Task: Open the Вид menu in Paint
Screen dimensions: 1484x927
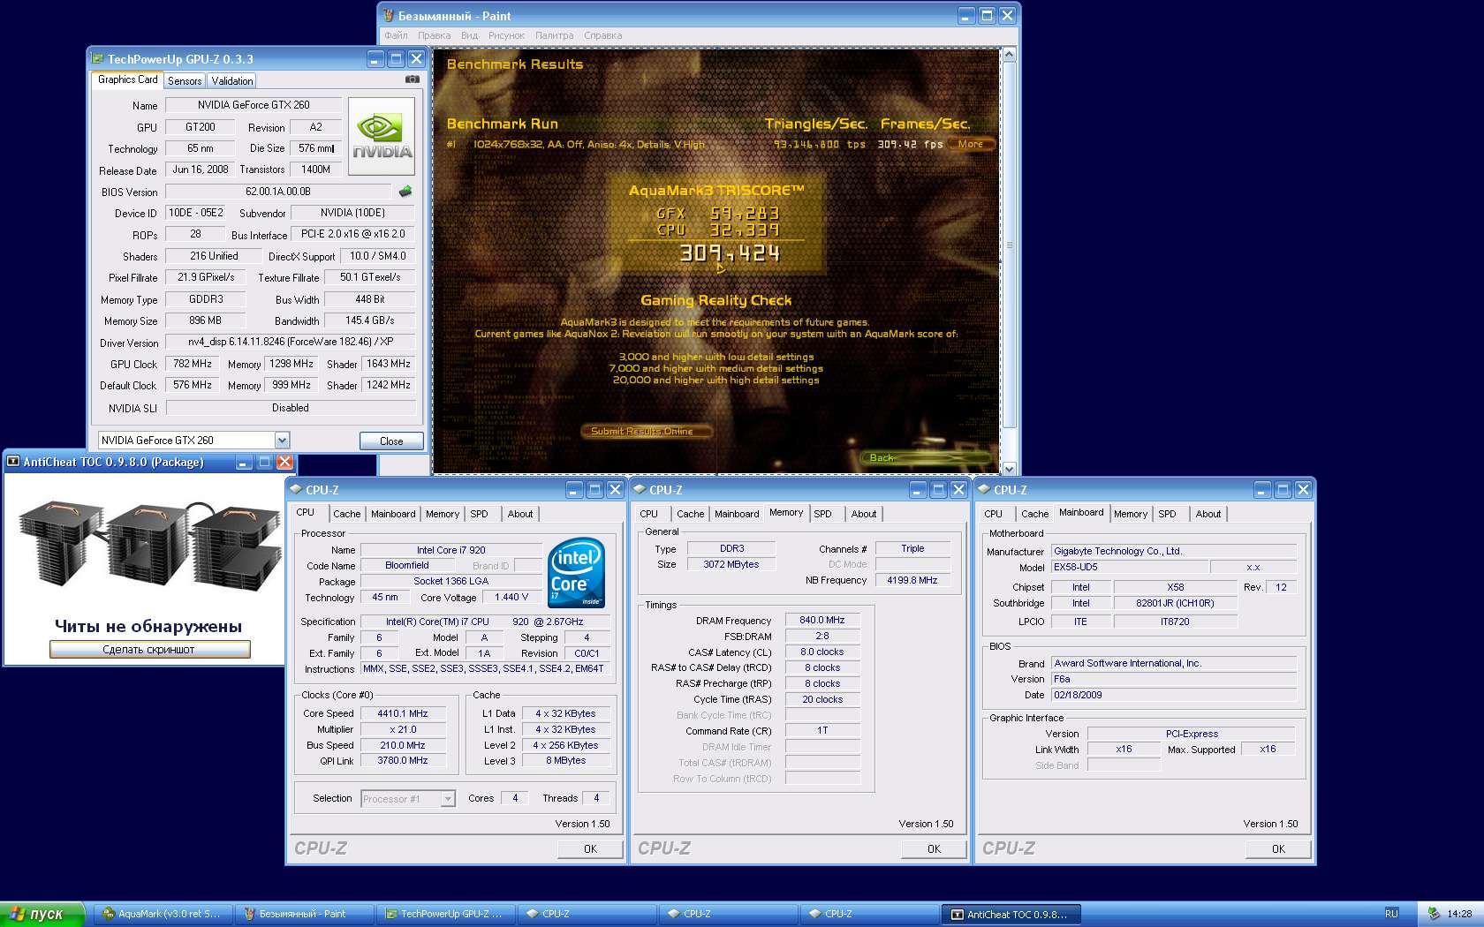Action: coord(469,35)
